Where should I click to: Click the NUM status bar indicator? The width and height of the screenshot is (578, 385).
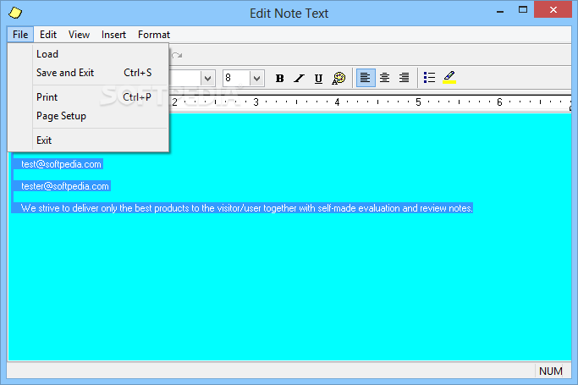551,371
